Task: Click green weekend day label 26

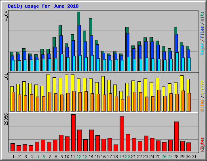Action: (x=164, y=157)
